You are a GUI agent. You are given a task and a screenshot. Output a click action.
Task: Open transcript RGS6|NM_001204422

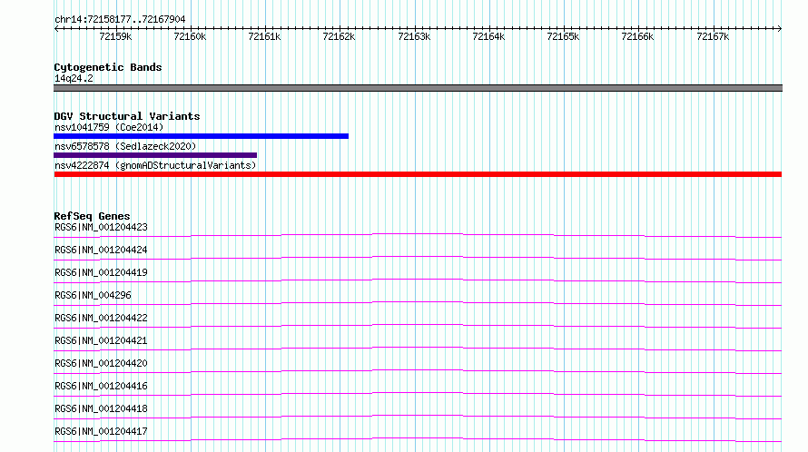click(101, 318)
